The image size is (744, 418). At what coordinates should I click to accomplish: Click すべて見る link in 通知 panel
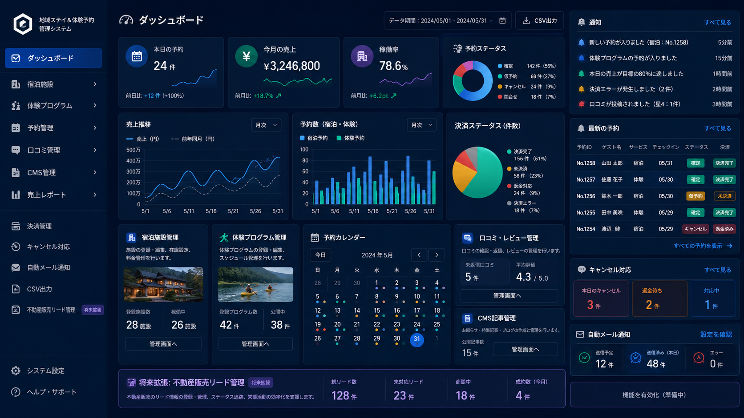click(x=717, y=22)
